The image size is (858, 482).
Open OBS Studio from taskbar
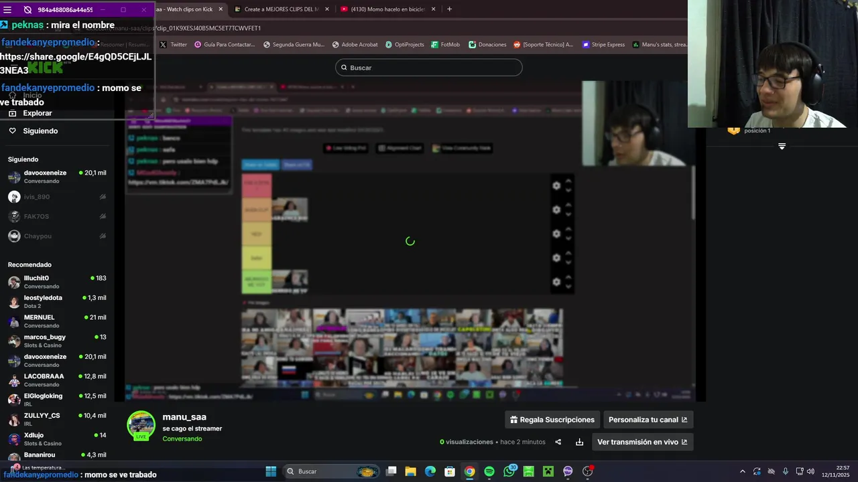(x=588, y=471)
